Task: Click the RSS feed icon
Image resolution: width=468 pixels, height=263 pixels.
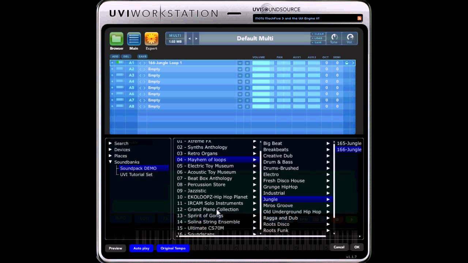Action: click(359, 18)
